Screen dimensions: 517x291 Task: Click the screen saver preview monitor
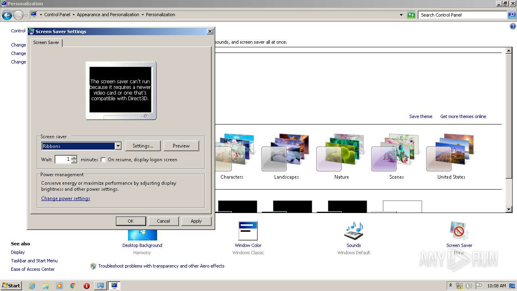120,91
